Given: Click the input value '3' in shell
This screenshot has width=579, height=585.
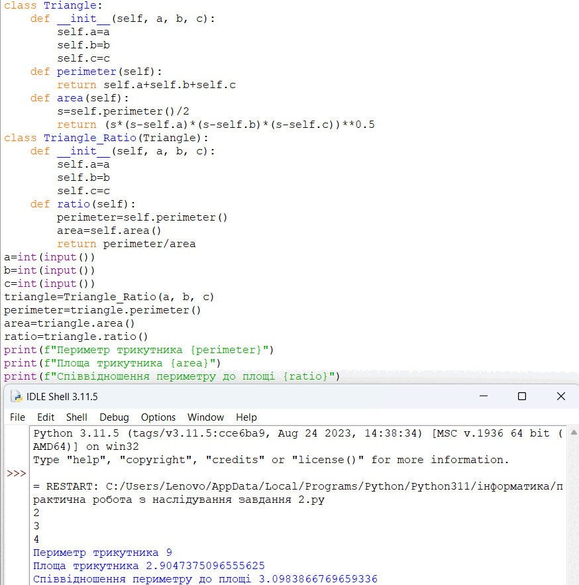Looking at the screenshot, I should pos(36,526).
